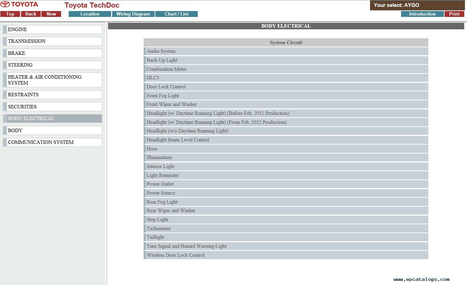Screen dimensions: 467x285
Task: Open Power Outlet circuit
Action: tap(286, 184)
